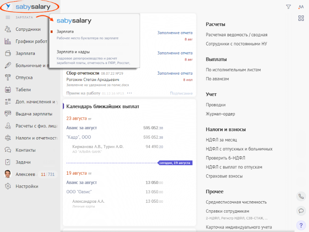The width and height of the screenshot is (309, 232).
Task: Open the hamburger menu next to ЗАРПЛАТА
Action: pos(8,17)
